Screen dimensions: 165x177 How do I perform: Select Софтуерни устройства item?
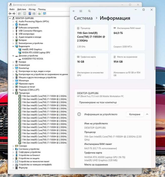[30, 152]
